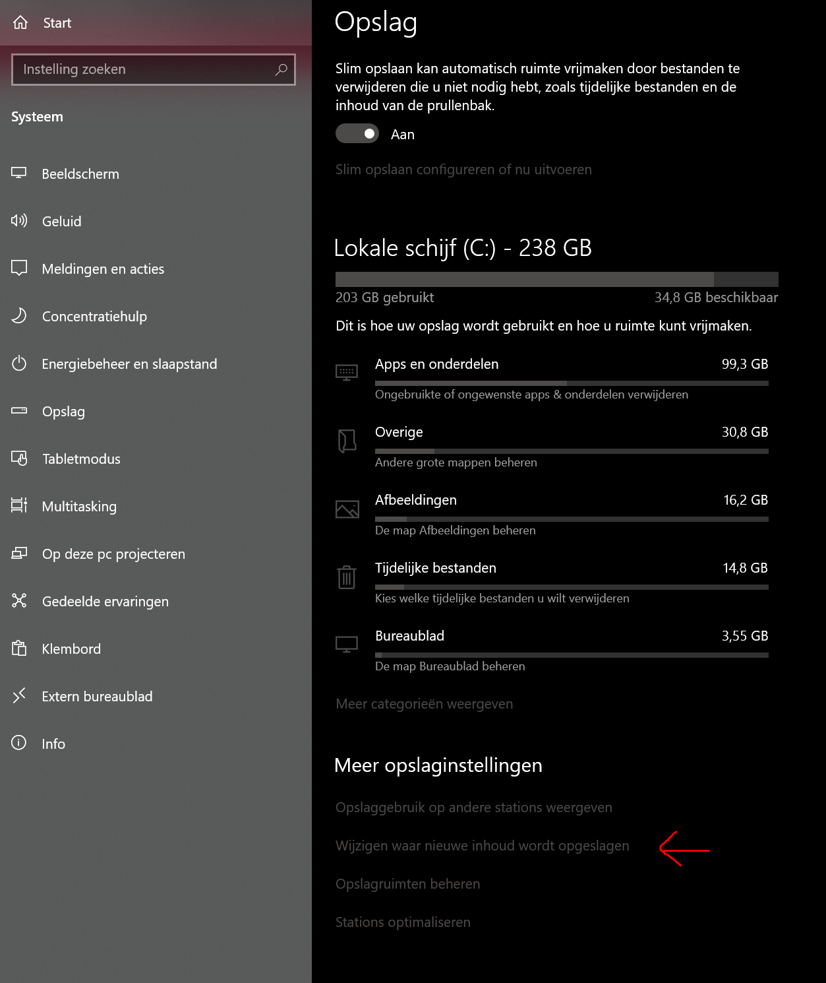Image resolution: width=826 pixels, height=983 pixels.
Task: Click the Overige usage bar
Action: (572, 451)
